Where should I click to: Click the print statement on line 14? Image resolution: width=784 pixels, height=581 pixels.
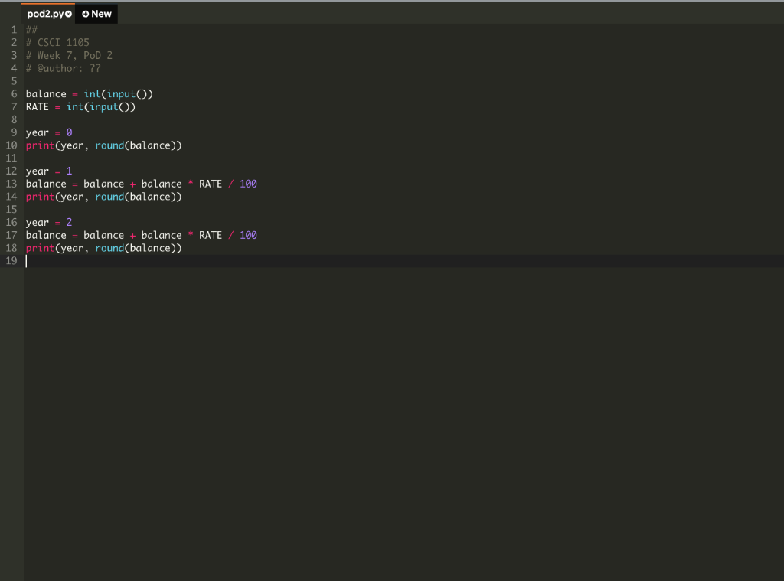point(104,197)
